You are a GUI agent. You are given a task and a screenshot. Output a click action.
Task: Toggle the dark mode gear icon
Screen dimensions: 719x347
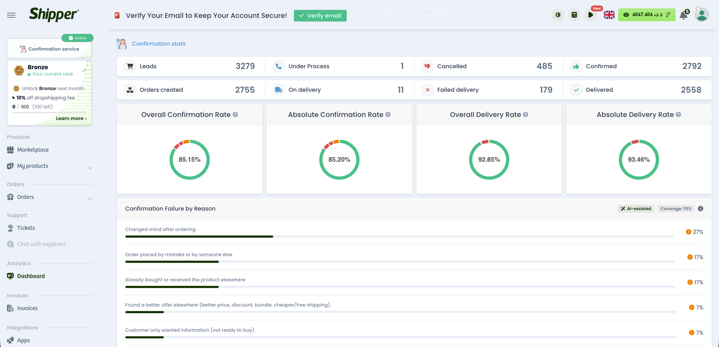558,15
